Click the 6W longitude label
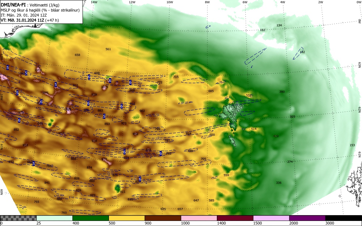This screenshot has height=226, width=362. pos(245,2)
